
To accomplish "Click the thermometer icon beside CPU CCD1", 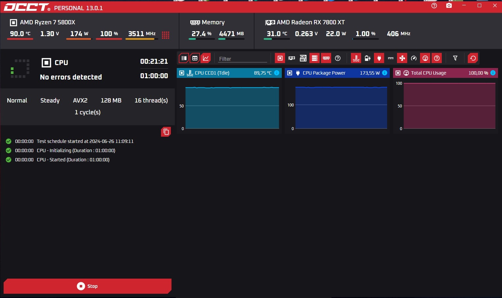I will pos(190,73).
